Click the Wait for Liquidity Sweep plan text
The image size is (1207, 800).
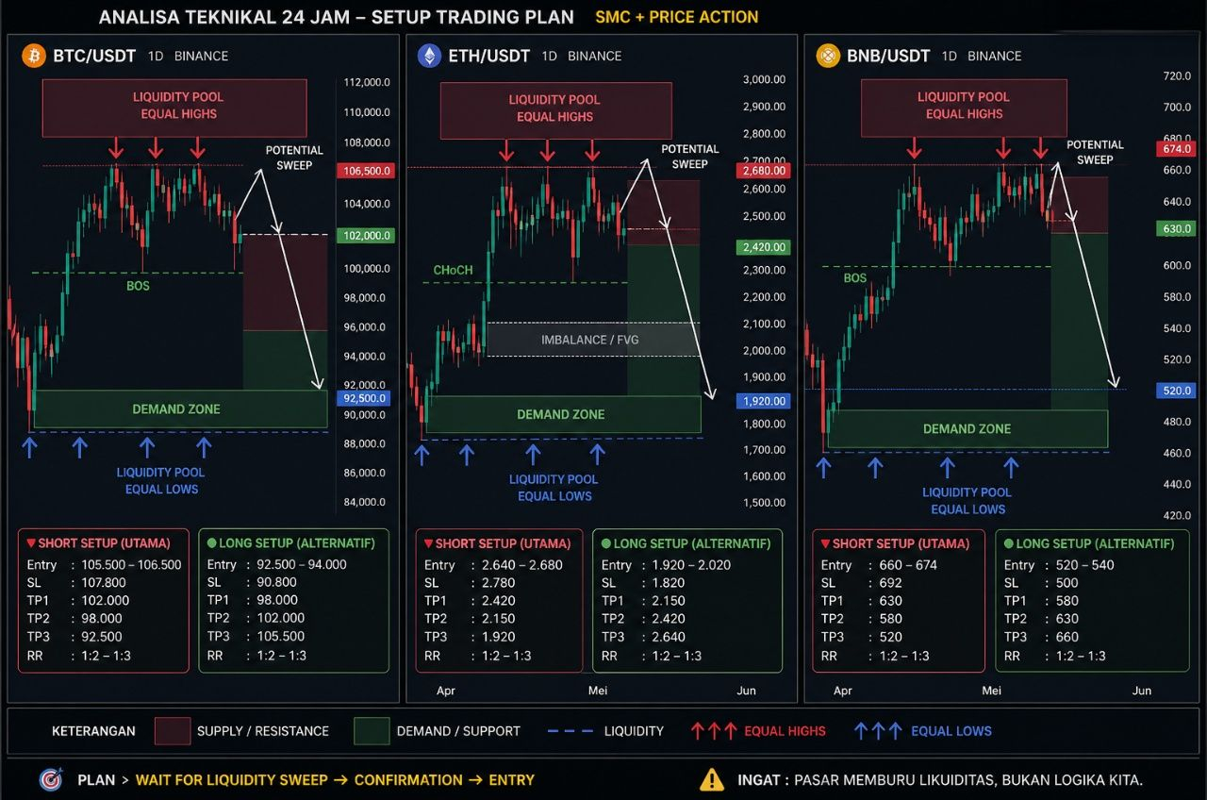coord(231,780)
